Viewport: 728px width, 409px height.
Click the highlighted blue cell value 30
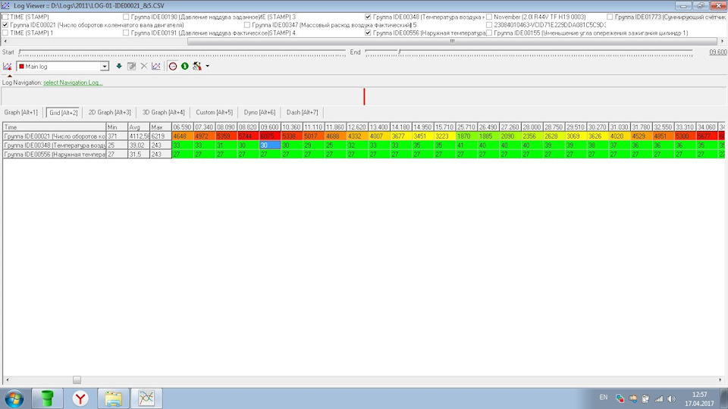(x=270, y=145)
